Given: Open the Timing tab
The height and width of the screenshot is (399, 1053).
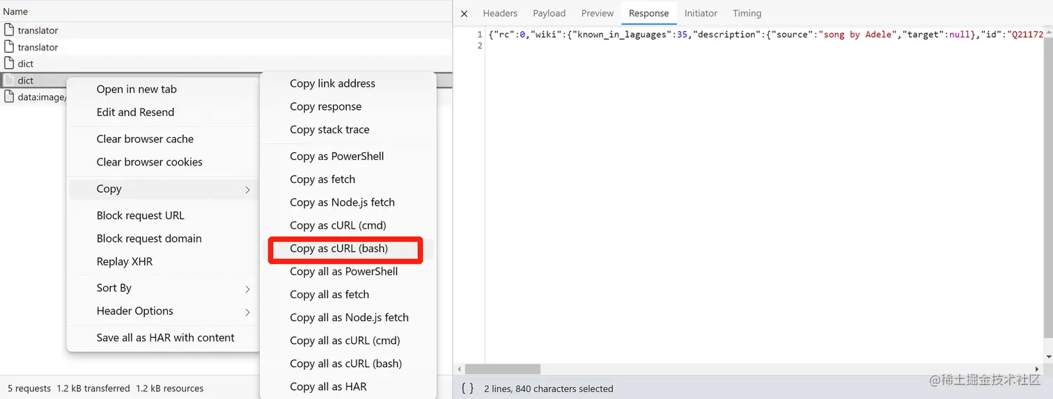Looking at the screenshot, I should point(747,13).
